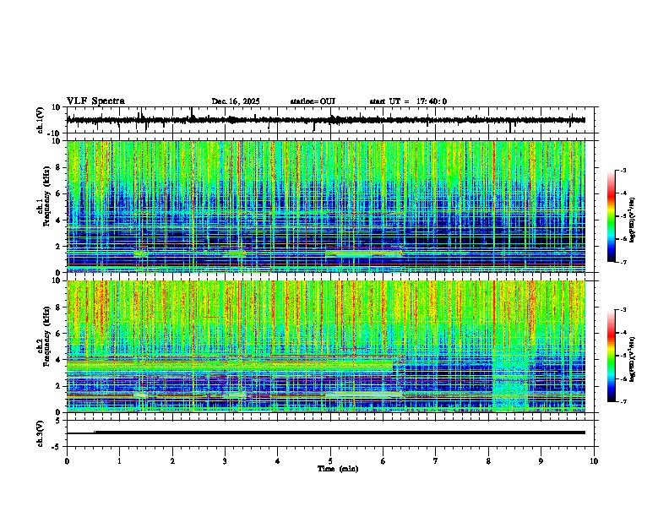The image size is (669, 517).
Task: Click the Time (min) axis label
Action: click(x=338, y=469)
